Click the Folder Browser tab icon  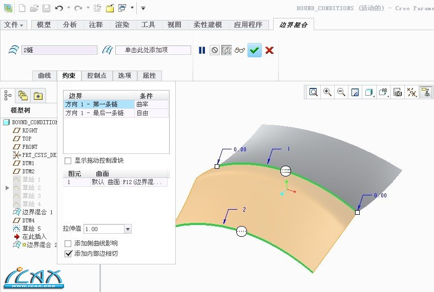23,96
